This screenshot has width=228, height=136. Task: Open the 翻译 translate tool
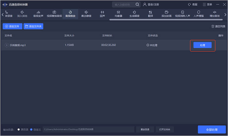click(150, 14)
